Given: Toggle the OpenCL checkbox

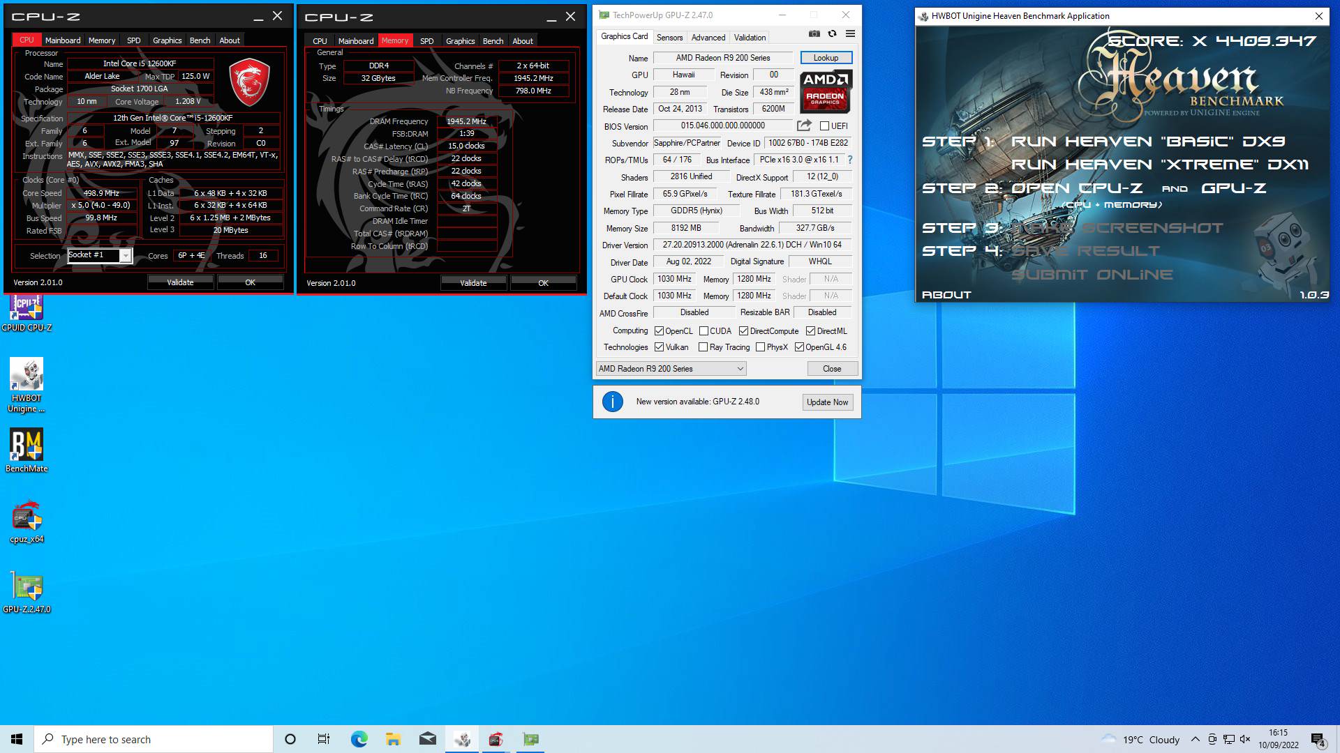Looking at the screenshot, I should click(659, 331).
